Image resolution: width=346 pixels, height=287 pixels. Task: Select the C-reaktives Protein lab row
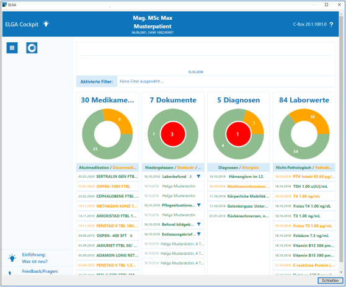click(x=304, y=265)
